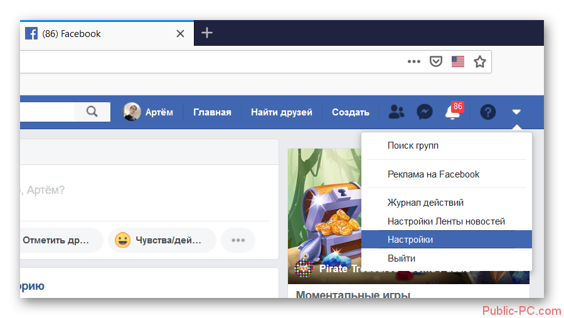The width and height of the screenshot is (564, 318).
Task: Go to Главная link in navbar
Action: [212, 112]
